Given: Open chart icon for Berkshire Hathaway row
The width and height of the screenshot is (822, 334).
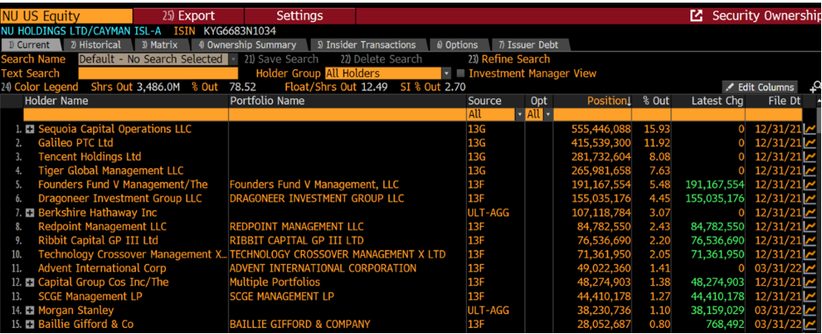Looking at the screenshot, I should pyautogui.click(x=810, y=212).
